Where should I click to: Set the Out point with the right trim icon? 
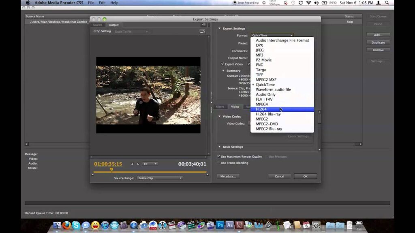138,164
